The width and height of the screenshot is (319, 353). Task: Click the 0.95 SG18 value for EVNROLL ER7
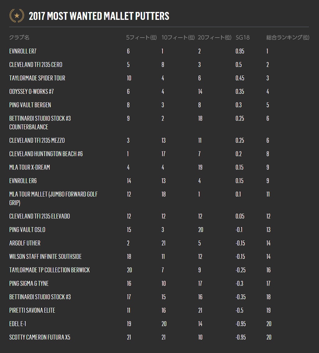(240, 51)
